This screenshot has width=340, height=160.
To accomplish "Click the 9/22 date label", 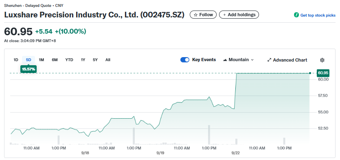I will click(236, 153).
